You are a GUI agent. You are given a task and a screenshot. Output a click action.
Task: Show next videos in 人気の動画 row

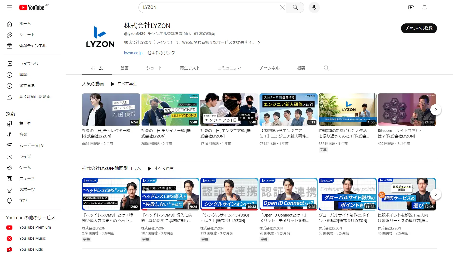436,110
